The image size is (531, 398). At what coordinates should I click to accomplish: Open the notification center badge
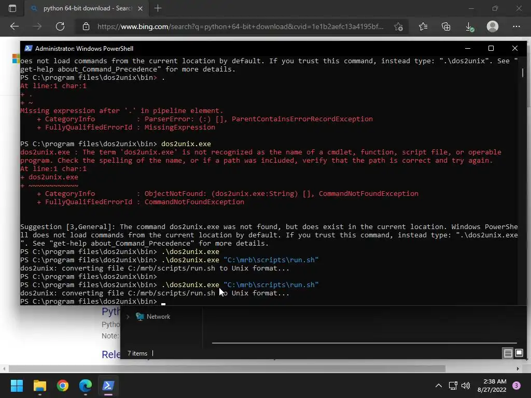coord(516,386)
